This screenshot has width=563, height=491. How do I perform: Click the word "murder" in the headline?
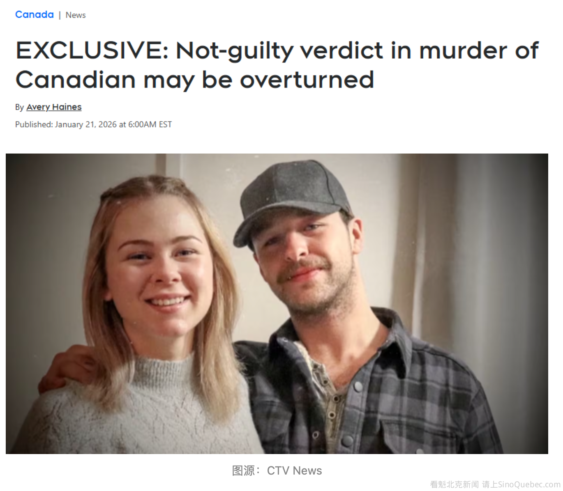[463, 51]
